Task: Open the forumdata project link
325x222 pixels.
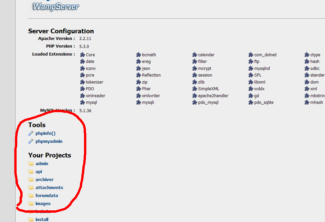Action: (46, 196)
